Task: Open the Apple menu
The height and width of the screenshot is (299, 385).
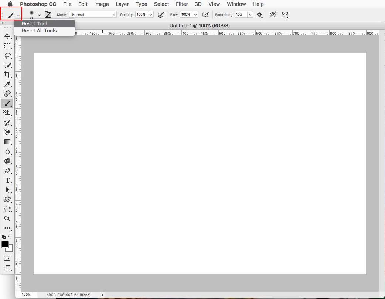Action: click(10, 4)
